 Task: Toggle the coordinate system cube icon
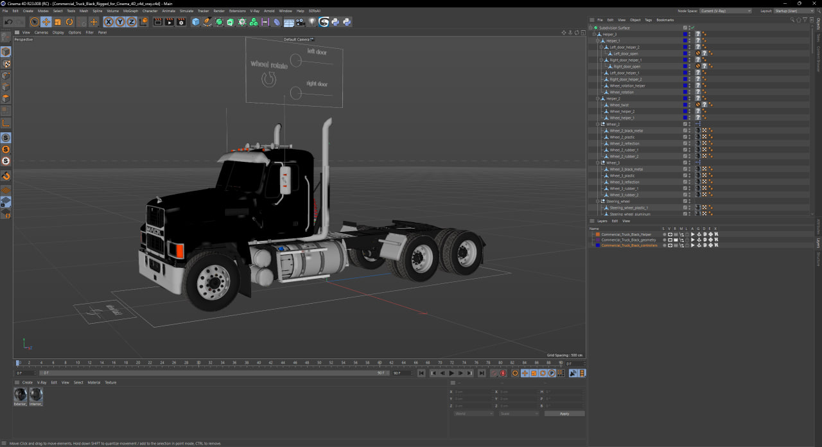(144, 22)
